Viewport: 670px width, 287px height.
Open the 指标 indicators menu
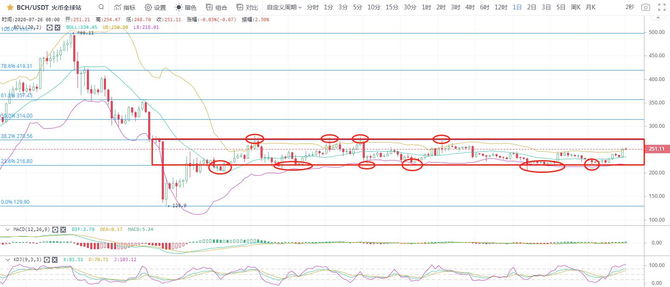pos(125,7)
